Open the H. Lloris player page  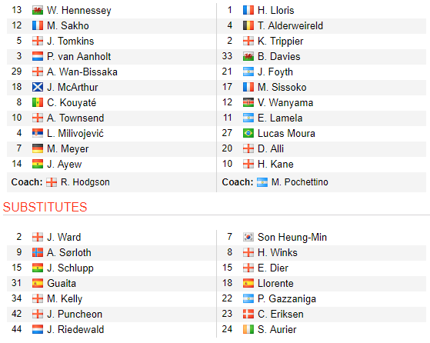275,11
